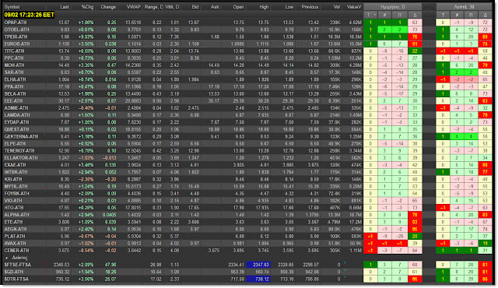Viewport: 498px width, 288px height.
Task: Sort by the Bid column header
Action: point(195,7)
